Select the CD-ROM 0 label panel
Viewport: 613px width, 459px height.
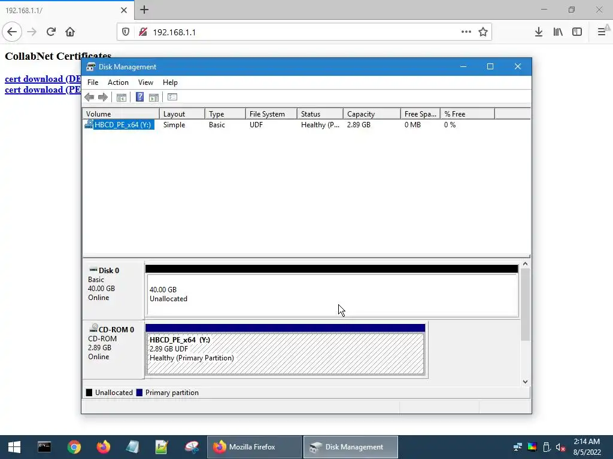tap(113, 349)
